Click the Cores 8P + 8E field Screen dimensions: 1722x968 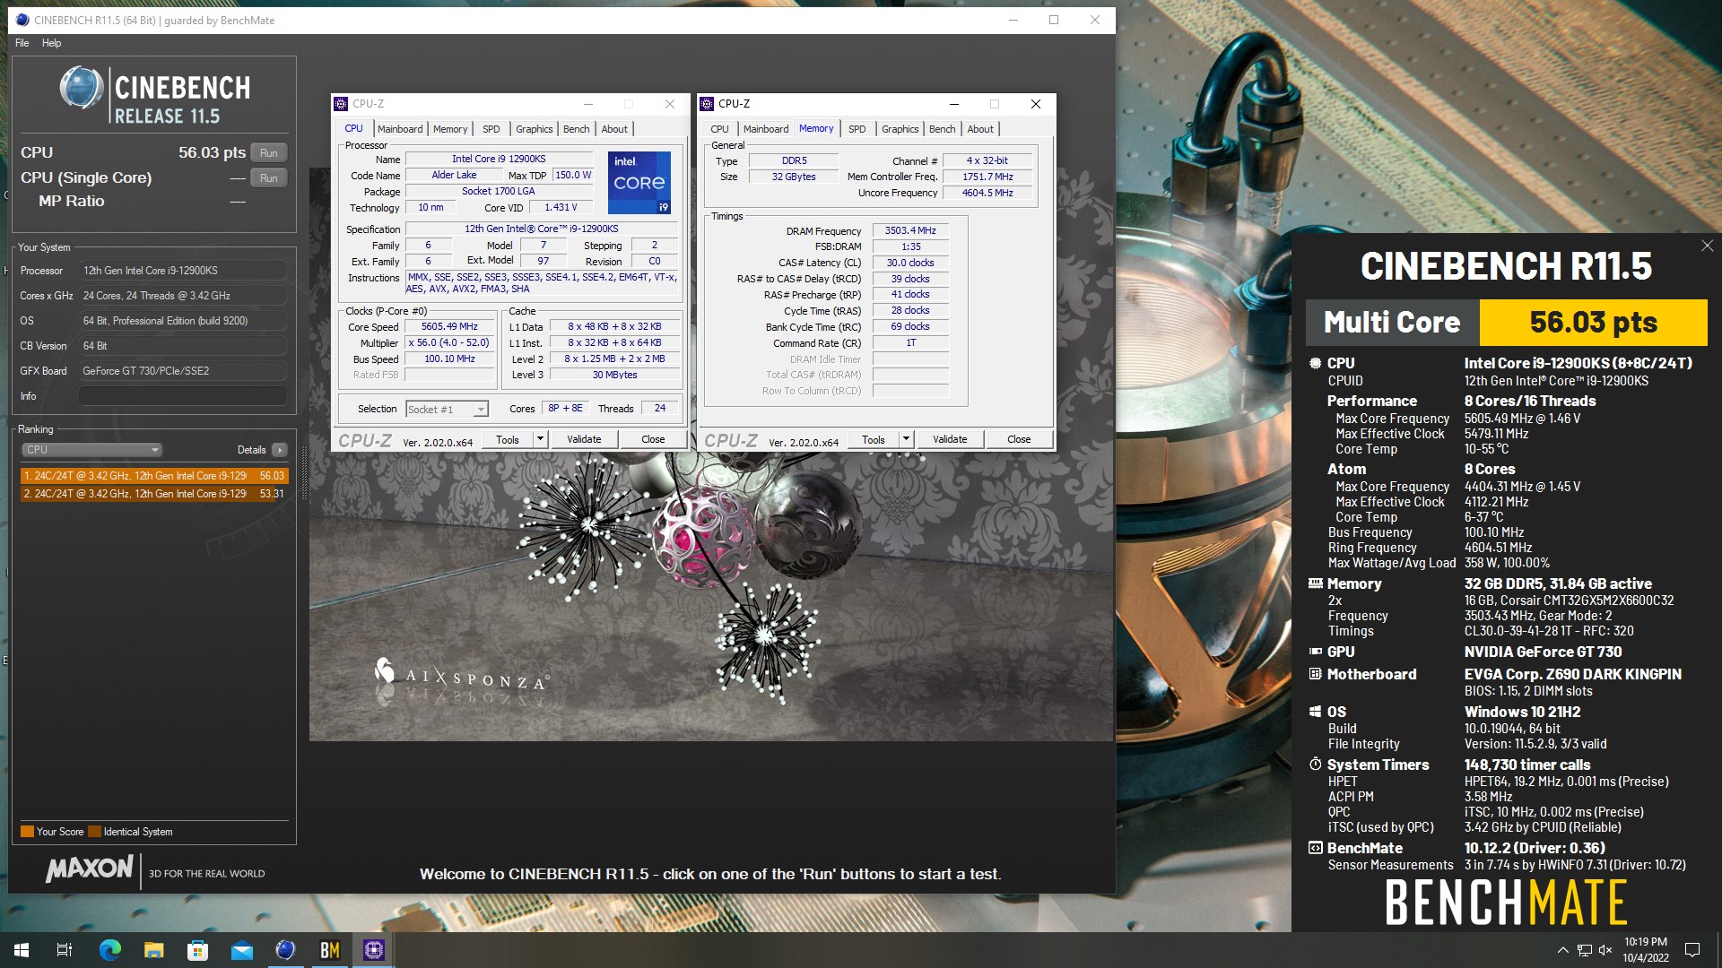[x=566, y=409]
